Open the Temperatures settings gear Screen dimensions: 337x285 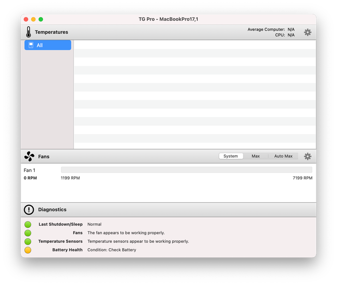(308, 32)
